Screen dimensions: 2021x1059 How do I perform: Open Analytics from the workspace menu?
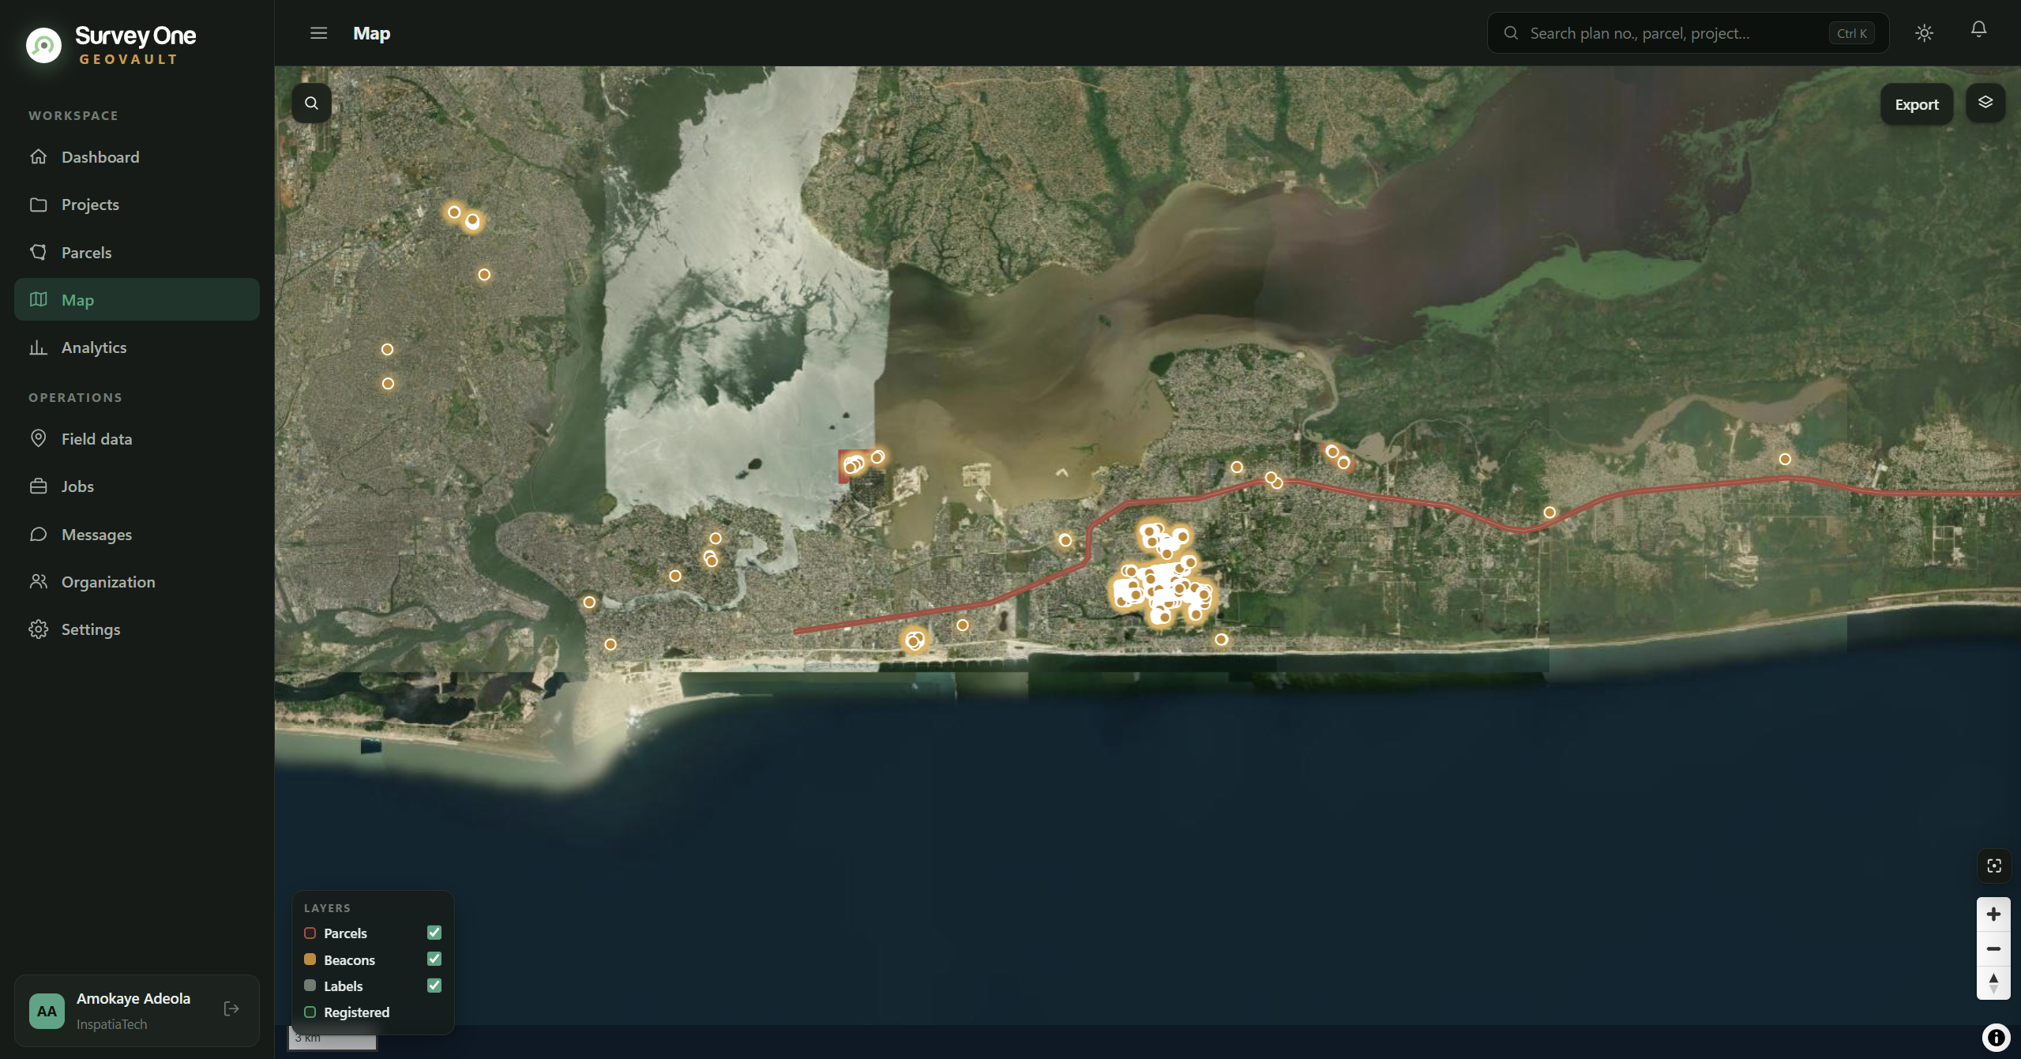pos(137,347)
